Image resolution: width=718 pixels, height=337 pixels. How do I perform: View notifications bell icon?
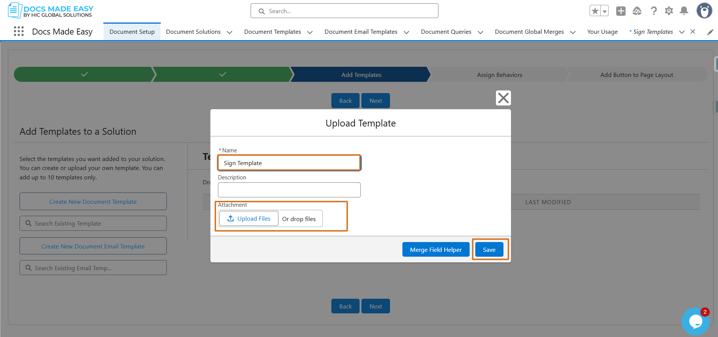click(x=684, y=11)
